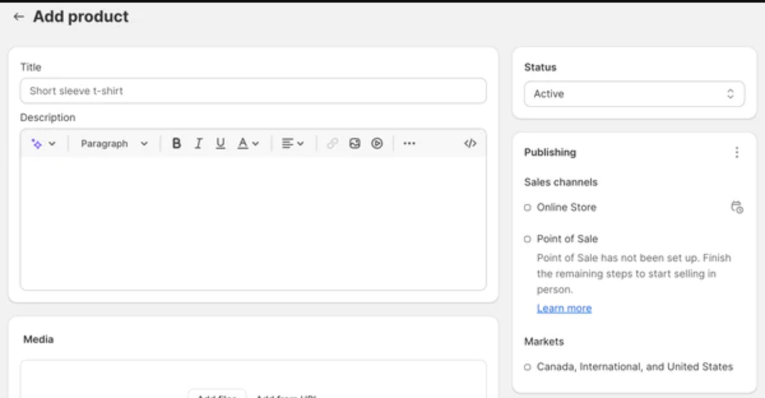Open the AI text generation dropdown
Screen dimensions: 765x398
43,144
